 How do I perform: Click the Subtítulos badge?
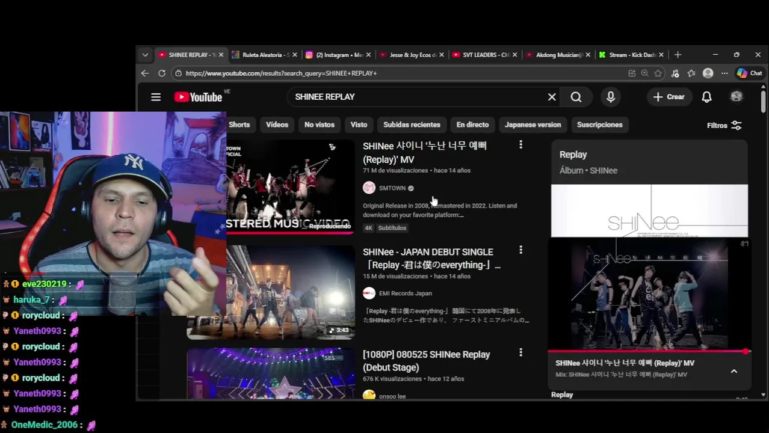[392, 228]
